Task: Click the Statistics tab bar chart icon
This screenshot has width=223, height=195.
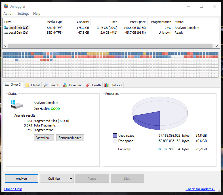Action: (x=107, y=85)
